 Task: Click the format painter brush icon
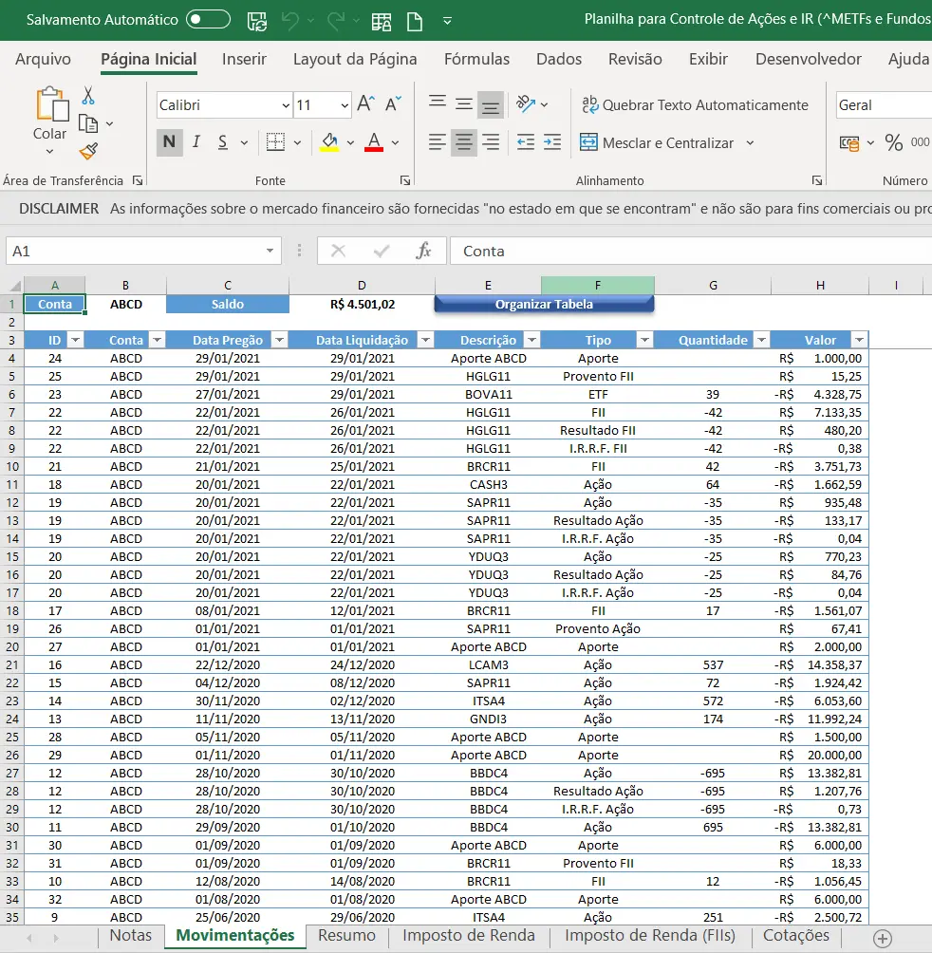pyautogui.click(x=88, y=151)
